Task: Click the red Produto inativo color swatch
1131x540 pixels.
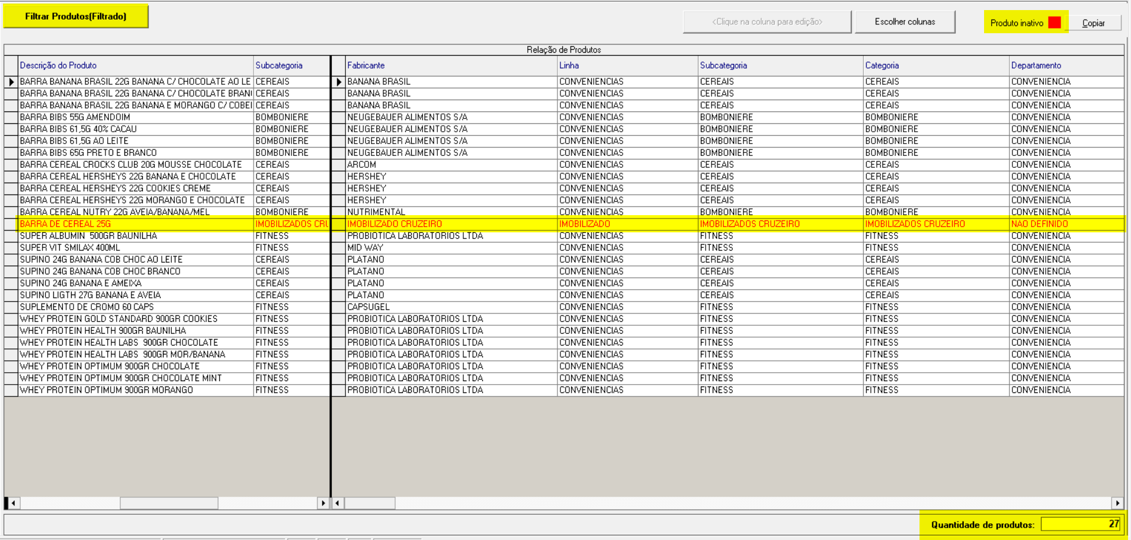Action: [1054, 23]
